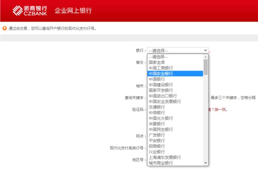The image size is (258, 176).
Task: Pick 平安银行 in the dropdown list
Action: (175, 141)
